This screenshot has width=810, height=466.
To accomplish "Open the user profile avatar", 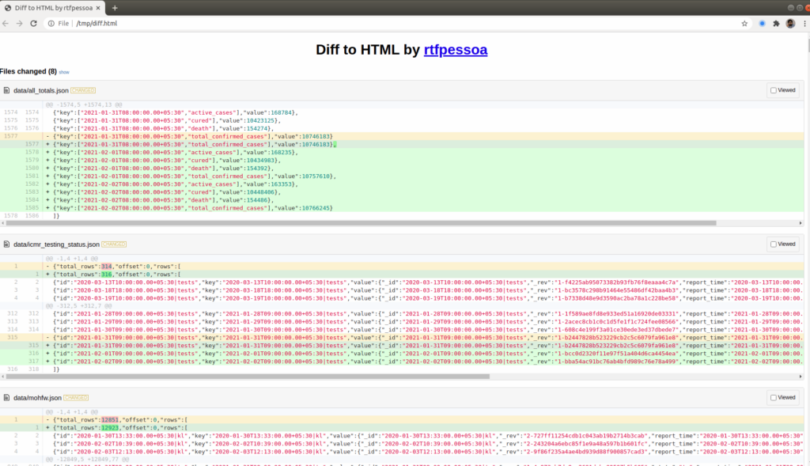I will click(x=790, y=23).
